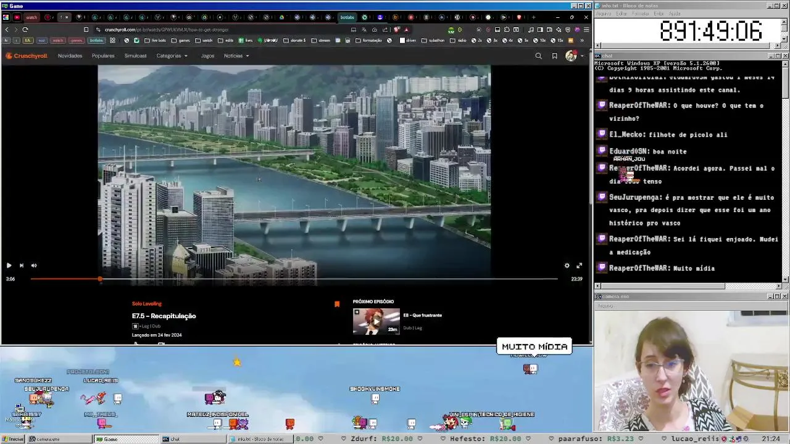Click the Brave shields lion icon

397,30
